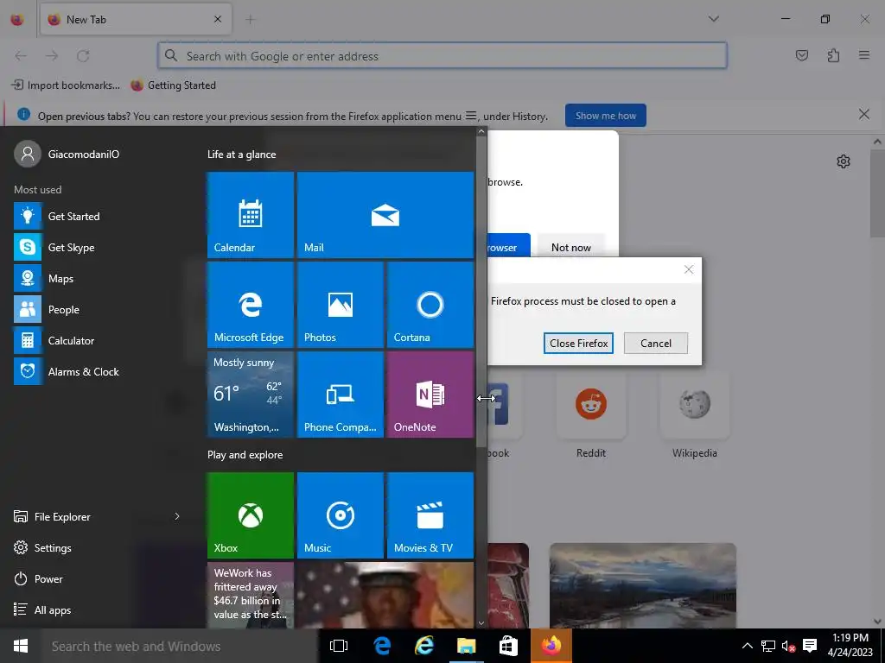Launch Edge from the taskbar
Image resolution: width=885 pixels, height=663 pixels.
point(382,646)
